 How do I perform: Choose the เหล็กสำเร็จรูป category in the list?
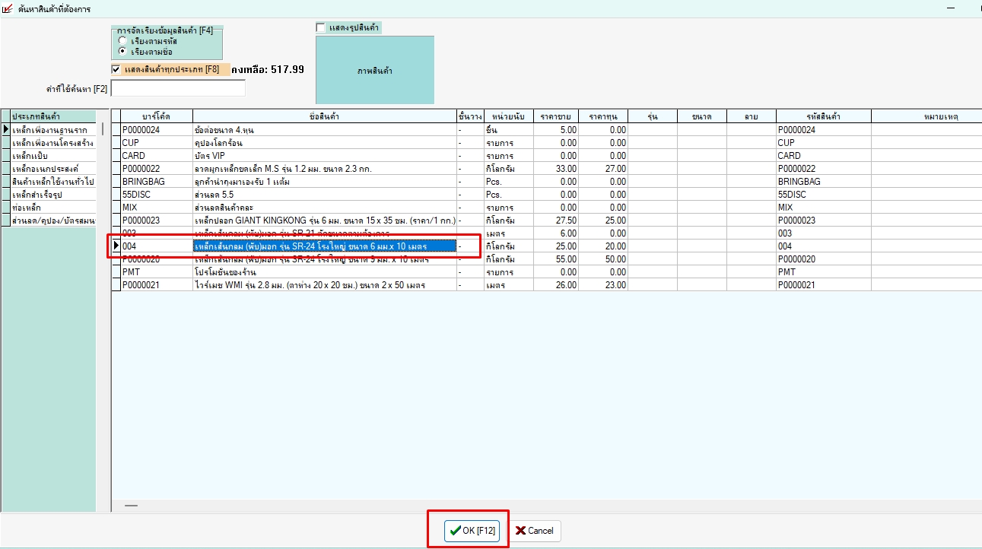tap(37, 194)
